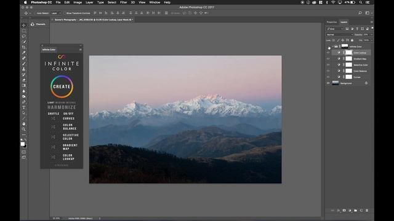Open the Infinite Color panel menu

pos(81,50)
